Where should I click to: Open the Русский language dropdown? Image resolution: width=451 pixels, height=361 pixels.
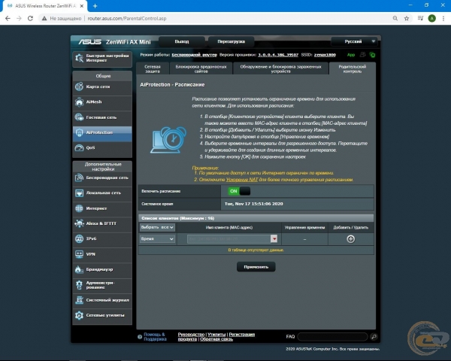(353, 41)
